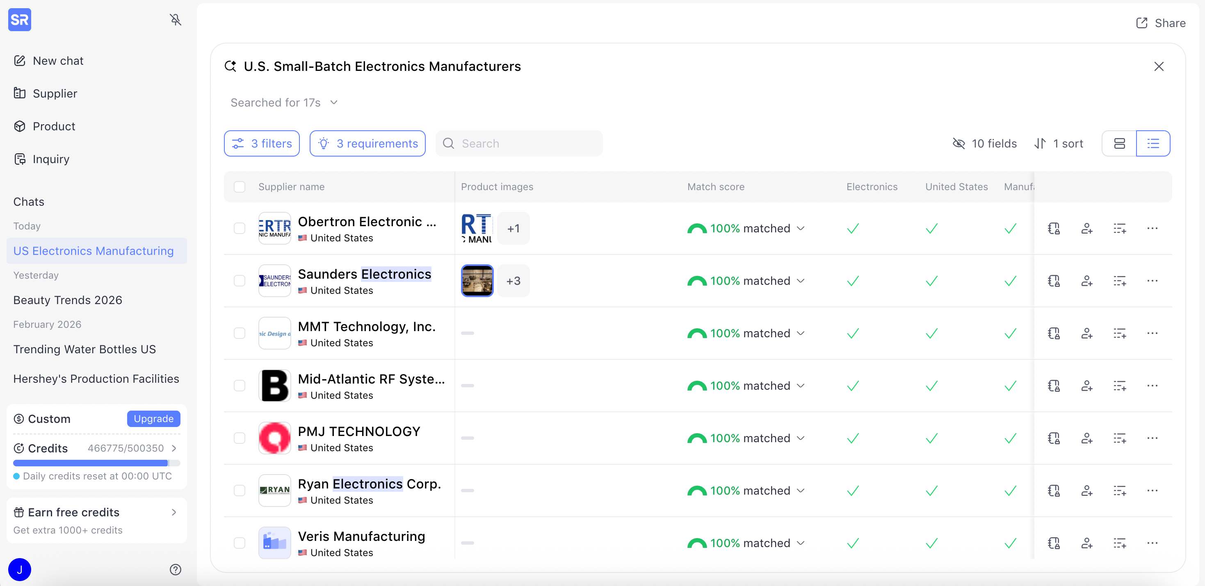Click the Upgrade button
Image resolution: width=1205 pixels, height=586 pixels.
153,419
